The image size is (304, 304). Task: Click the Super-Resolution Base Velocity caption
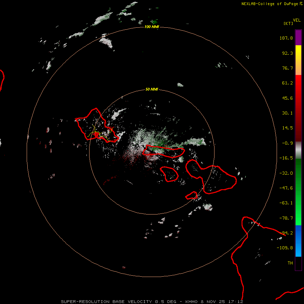[152, 302]
